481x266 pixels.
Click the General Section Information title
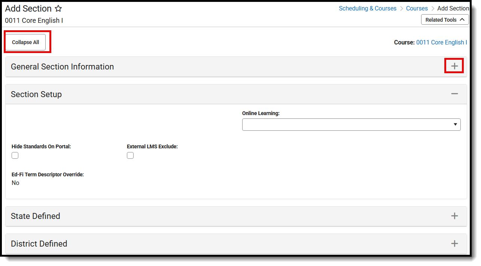(62, 66)
